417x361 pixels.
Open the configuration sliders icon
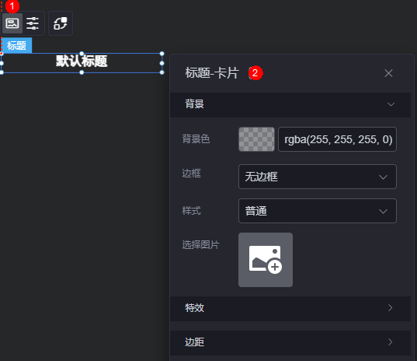point(33,23)
